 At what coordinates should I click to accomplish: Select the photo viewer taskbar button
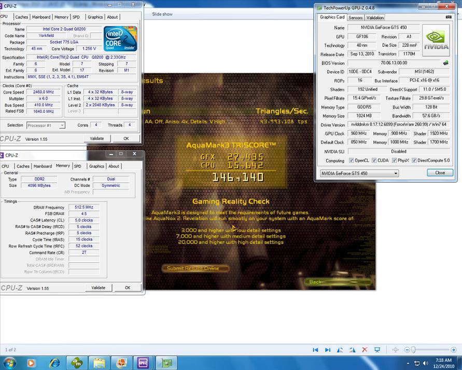click(121, 363)
